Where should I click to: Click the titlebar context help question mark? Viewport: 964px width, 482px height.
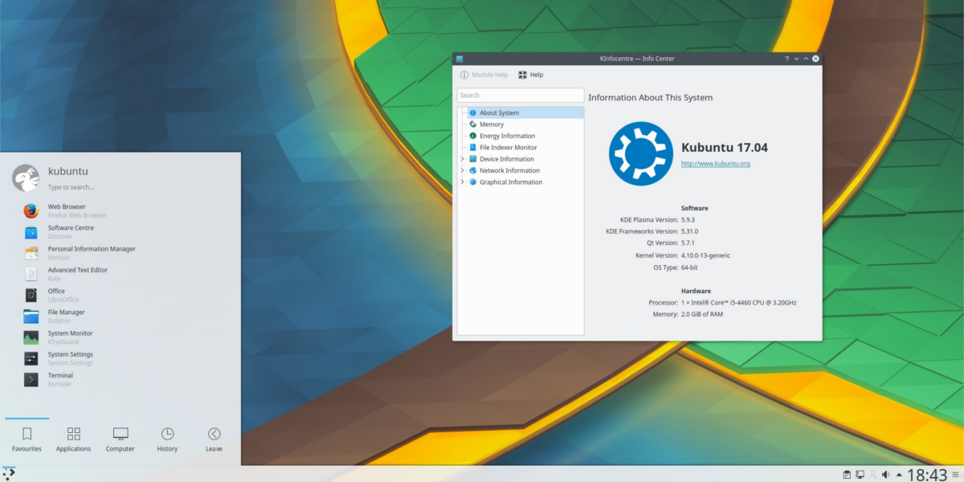pyautogui.click(x=786, y=59)
